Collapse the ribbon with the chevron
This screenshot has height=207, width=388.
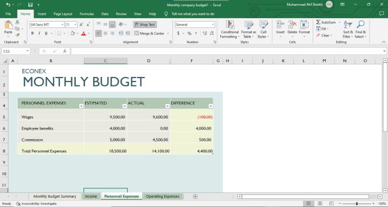point(383,42)
